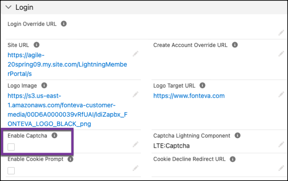Click info icon next to Login Override URL

tap(64, 24)
